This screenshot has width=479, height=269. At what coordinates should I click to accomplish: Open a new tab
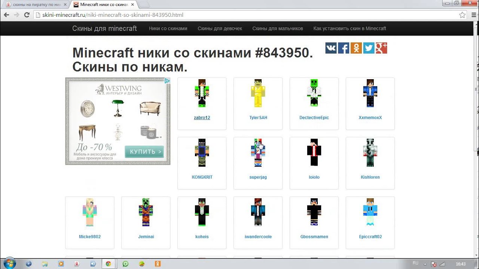point(144,4)
